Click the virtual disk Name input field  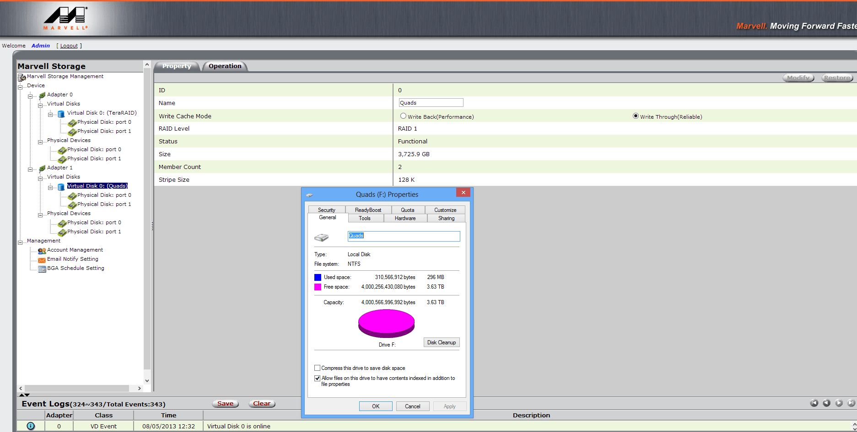431,103
